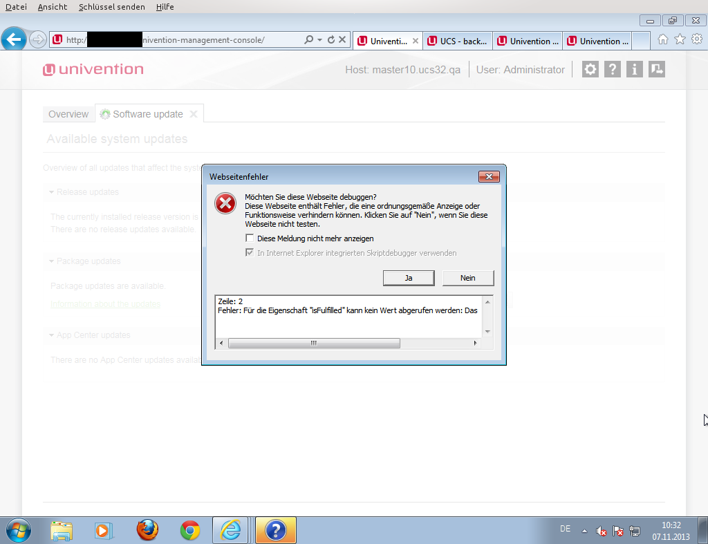Screen dimensions: 708x544
Task: Toggle the integrated Skriptdebugger checkbox
Action: tap(250, 253)
